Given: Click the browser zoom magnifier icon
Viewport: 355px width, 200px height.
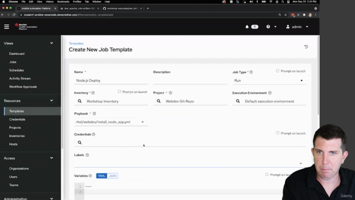Looking at the screenshot, I should click(x=280, y=15).
